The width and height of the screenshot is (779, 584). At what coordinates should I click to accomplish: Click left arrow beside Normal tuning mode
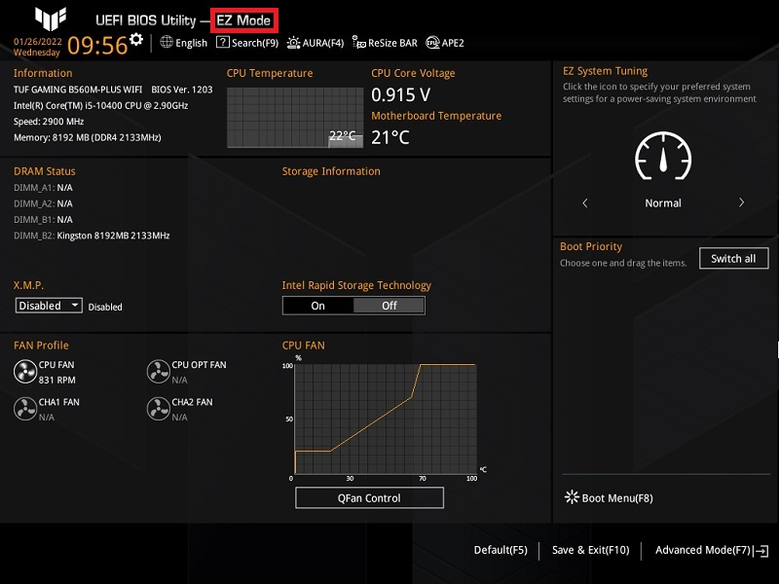coord(585,203)
